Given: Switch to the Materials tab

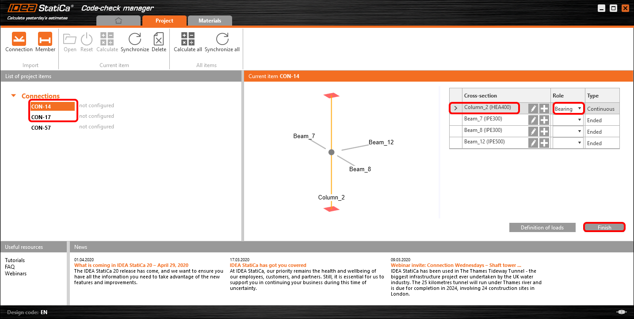Looking at the screenshot, I should point(210,21).
